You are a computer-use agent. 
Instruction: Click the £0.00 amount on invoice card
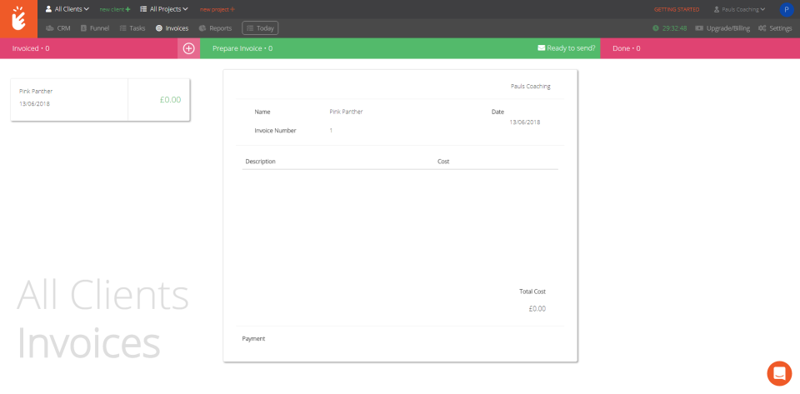tap(170, 100)
